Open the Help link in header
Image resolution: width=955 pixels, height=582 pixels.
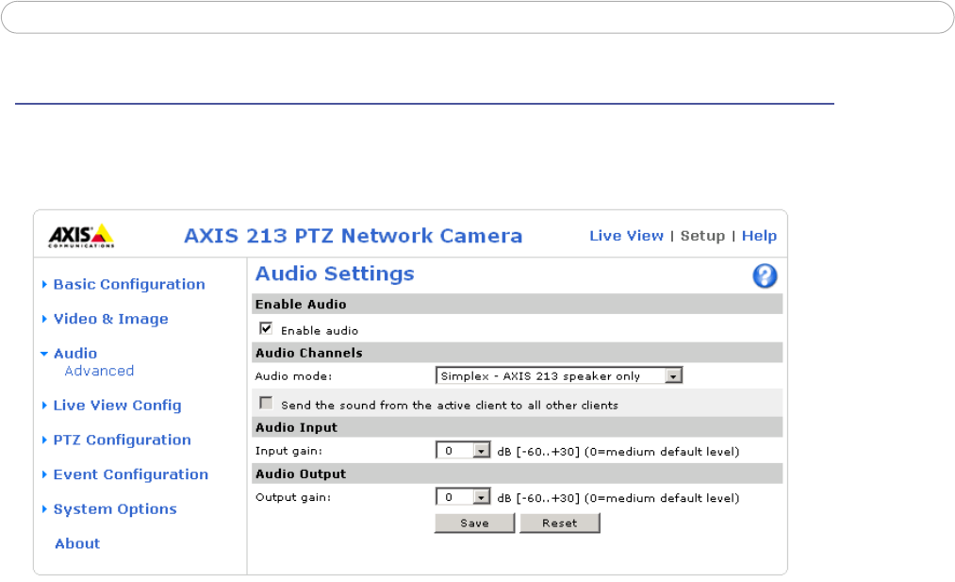click(x=759, y=236)
